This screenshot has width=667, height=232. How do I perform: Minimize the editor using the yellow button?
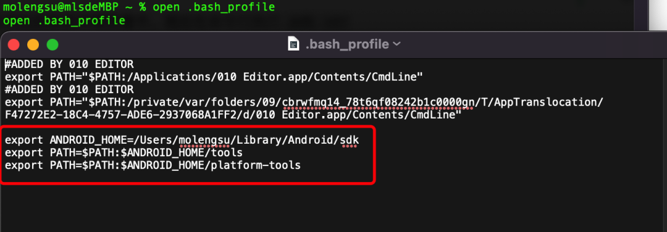[33, 44]
